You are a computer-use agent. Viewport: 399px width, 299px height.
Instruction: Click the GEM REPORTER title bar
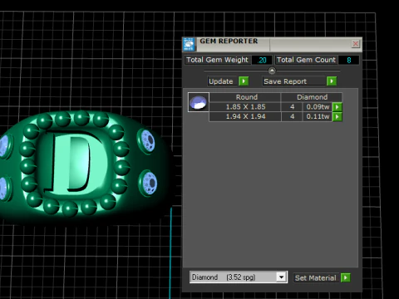pyautogui.click(x=272, y=44)
